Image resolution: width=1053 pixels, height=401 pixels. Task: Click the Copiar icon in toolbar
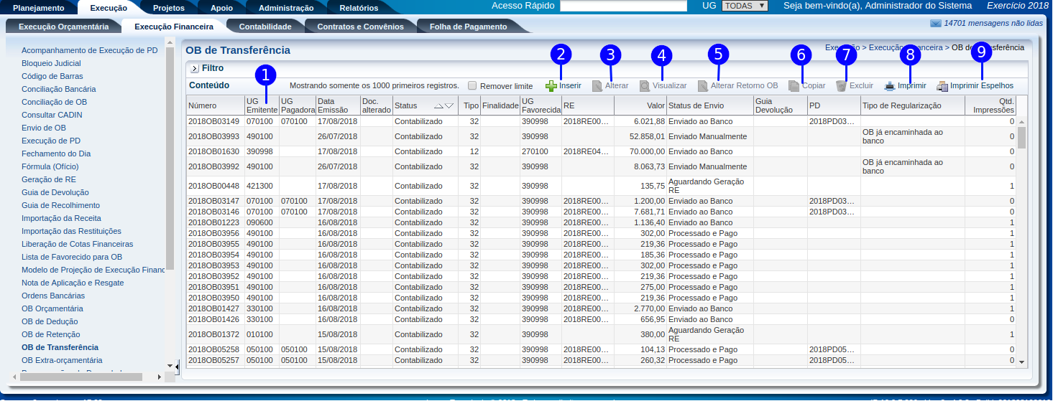click(794, 86)
